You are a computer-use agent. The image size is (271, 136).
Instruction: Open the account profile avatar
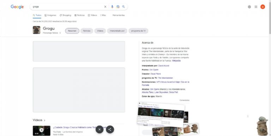(263, 7)
